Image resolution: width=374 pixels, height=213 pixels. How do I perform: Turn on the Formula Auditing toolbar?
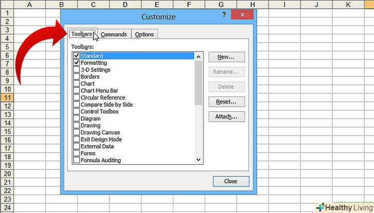point(77,160)
